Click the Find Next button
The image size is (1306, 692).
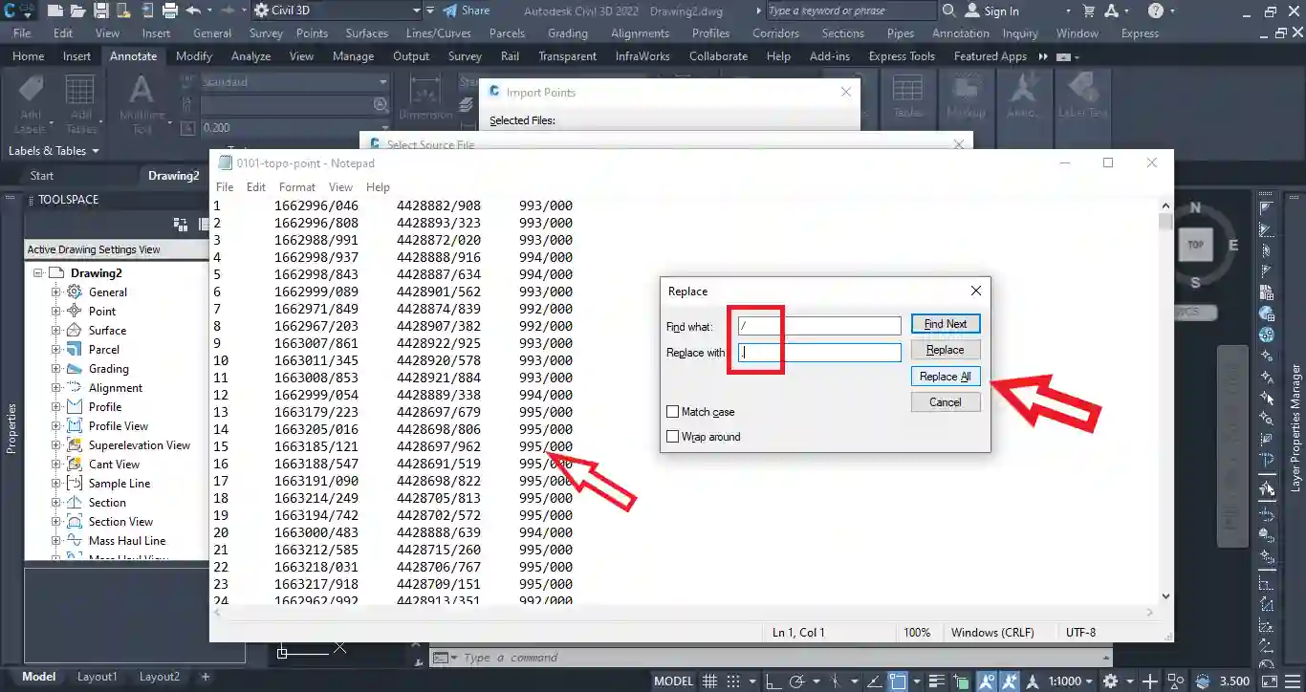pyautogui.click(x=945, y=324)
